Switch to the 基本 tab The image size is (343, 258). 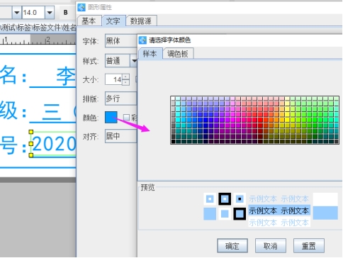[x=89, y=21]
